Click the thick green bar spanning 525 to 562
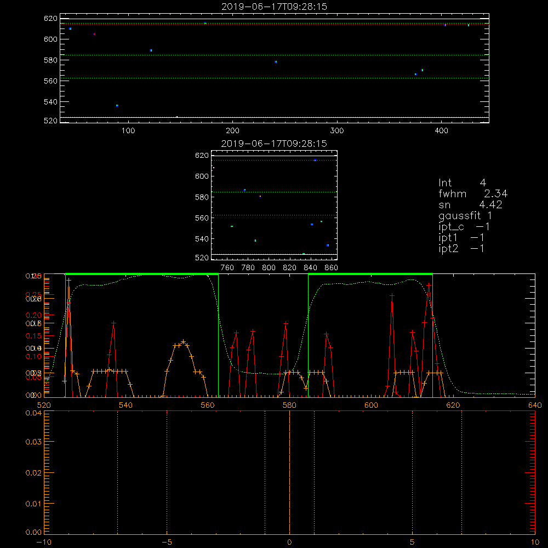 click(x=142, y=275)
